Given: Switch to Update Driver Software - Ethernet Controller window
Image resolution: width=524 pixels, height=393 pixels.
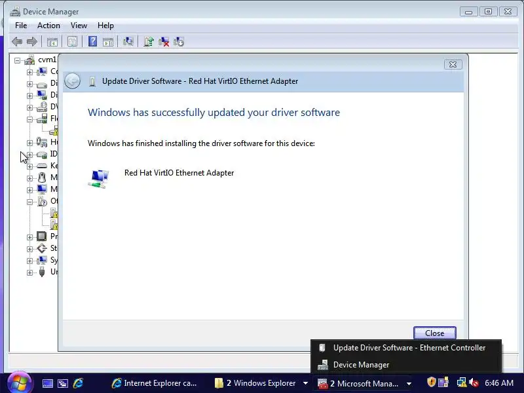Looking at the screenshot, I should tap(405, 348).
